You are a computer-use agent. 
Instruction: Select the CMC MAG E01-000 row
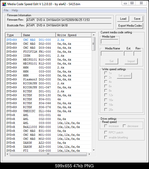(x=49, y=131)
